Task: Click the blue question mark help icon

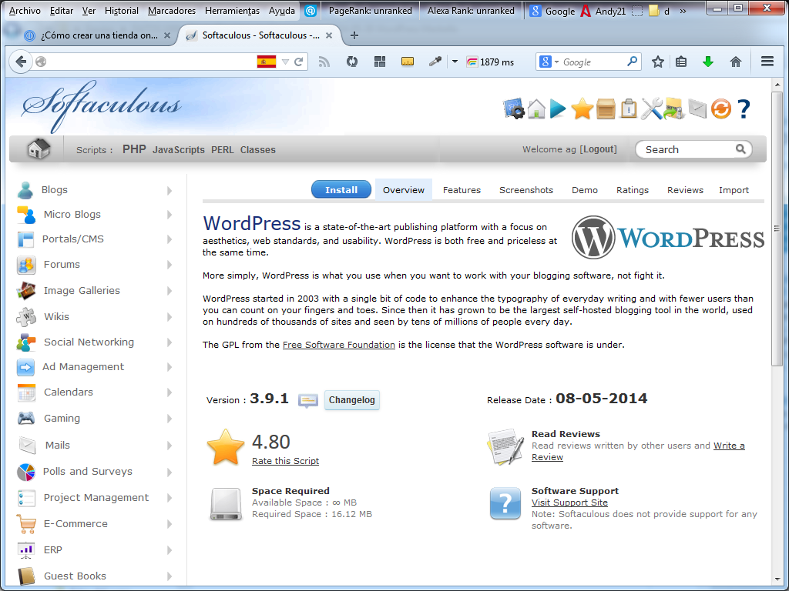Action: [744, 109]
